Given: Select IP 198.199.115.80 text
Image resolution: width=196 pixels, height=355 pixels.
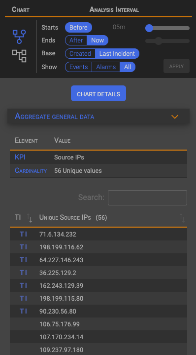Looking at the screenshot, I should 62,298.
